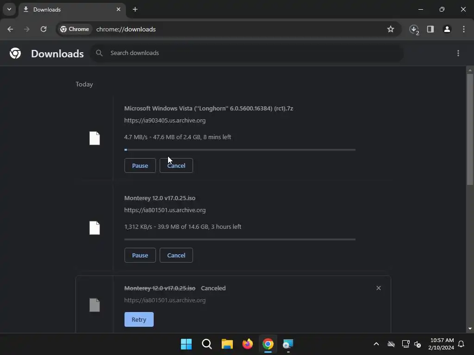
Task: Open Windows taskbar search
Action: tap(207, 344)
